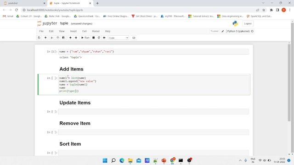Click the browser address bar URL
Image resolution: width=294 pixels, height=165 pixels.
pos(55,10)
